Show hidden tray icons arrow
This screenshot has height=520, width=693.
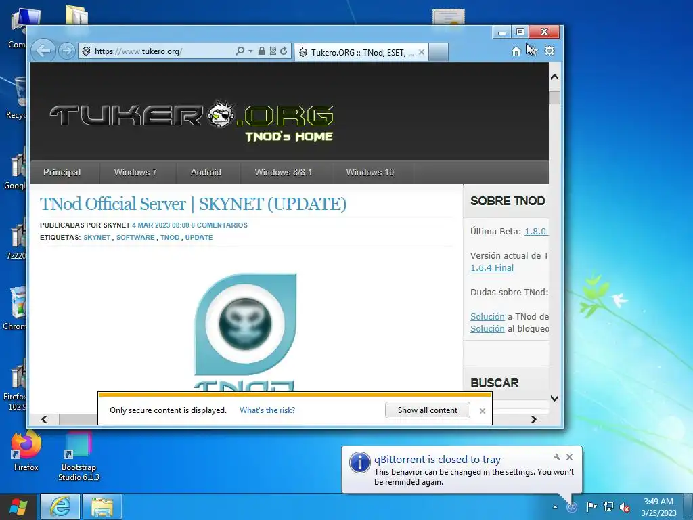tap(555, 507)
